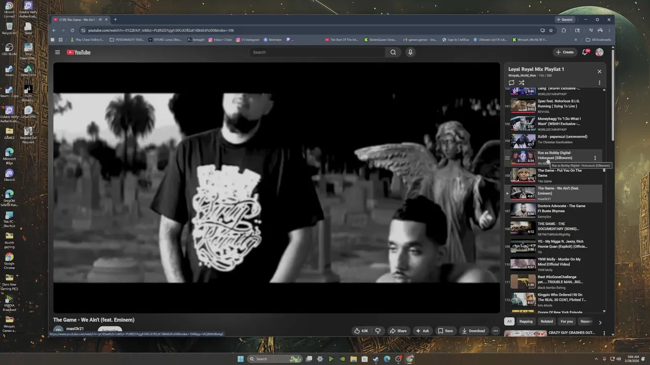Save video to a playlist
The height and width of the screenshot is (365, 650).
pos(445,331)
